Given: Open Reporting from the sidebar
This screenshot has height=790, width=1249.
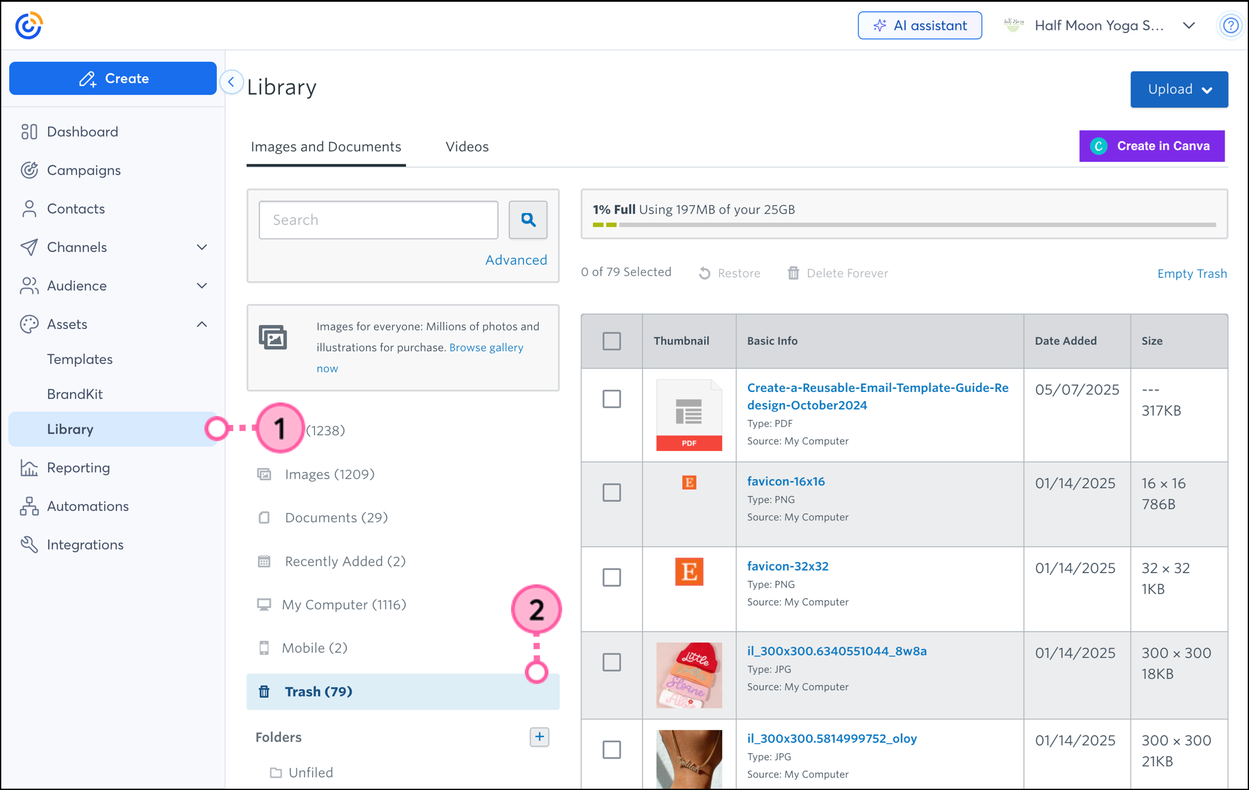Looking at the screenshot, I should click(78, 467).
